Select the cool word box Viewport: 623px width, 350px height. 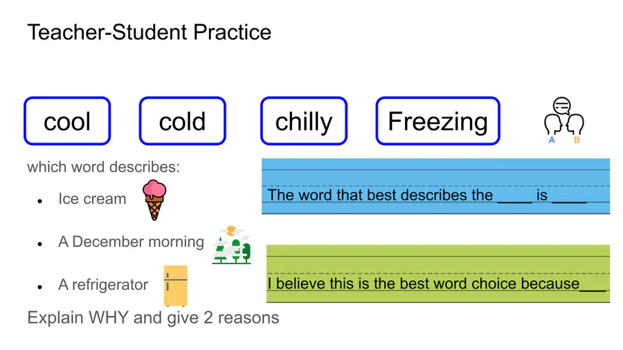pos(67,121)
